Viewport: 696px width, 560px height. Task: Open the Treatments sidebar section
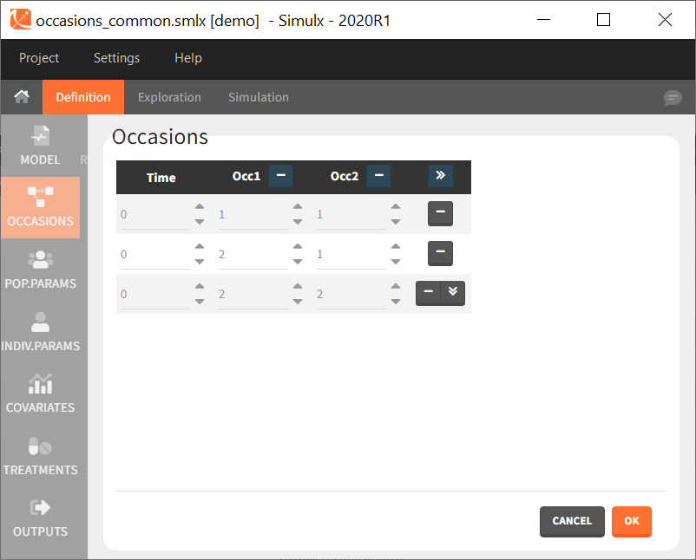click(40, 456)
